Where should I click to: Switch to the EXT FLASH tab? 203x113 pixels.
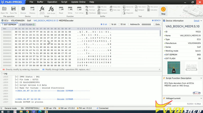pos(27,24)
